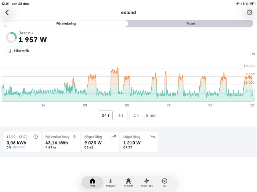Select the 6 t time range

click(x=121, y=116)
